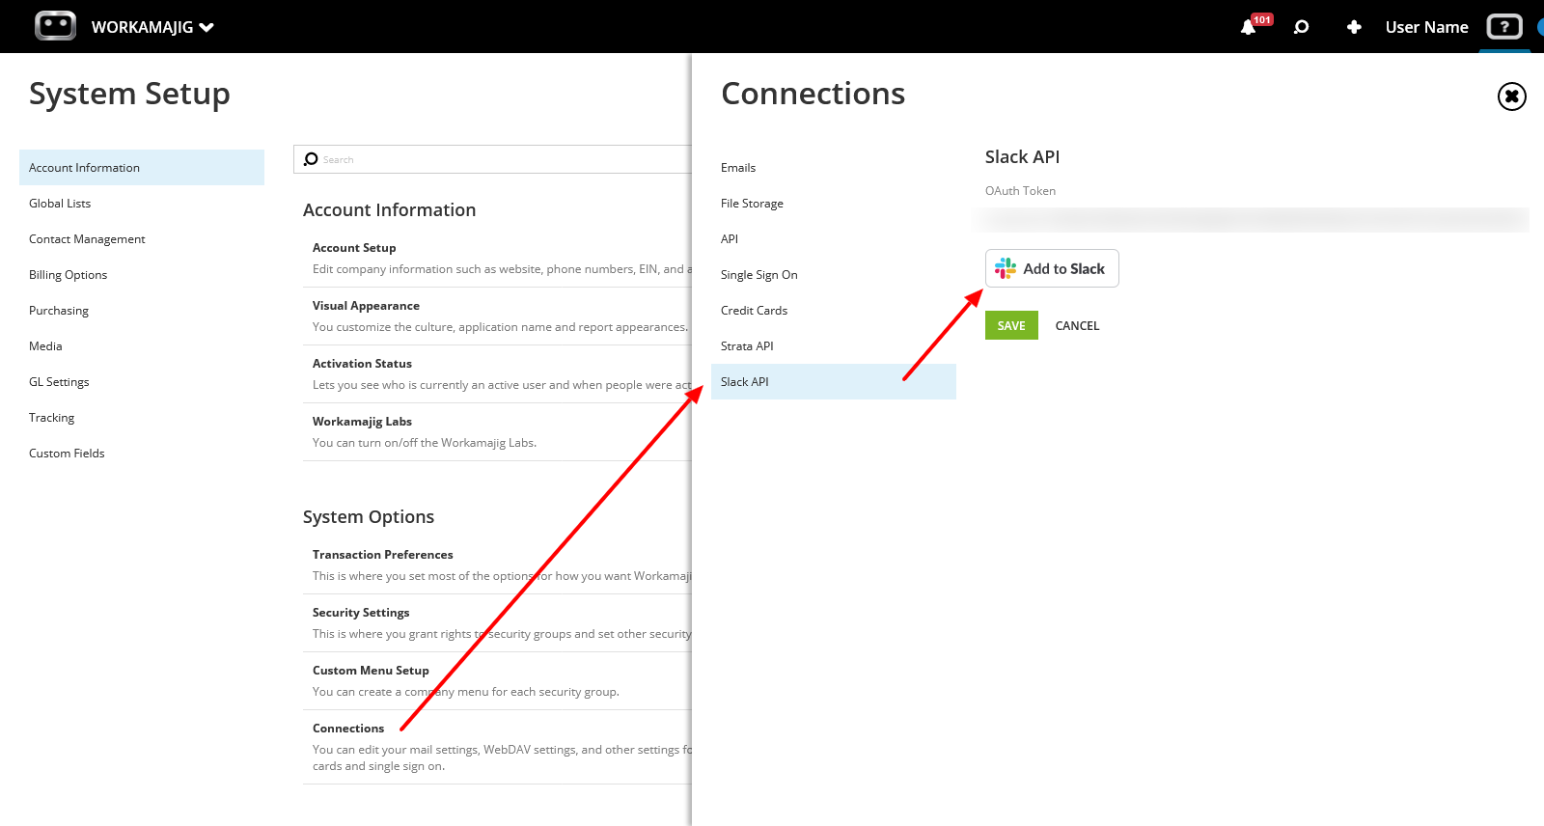Select Account Information in the sidebar
Screen dimensions: 1544x826
pos(142,168)
